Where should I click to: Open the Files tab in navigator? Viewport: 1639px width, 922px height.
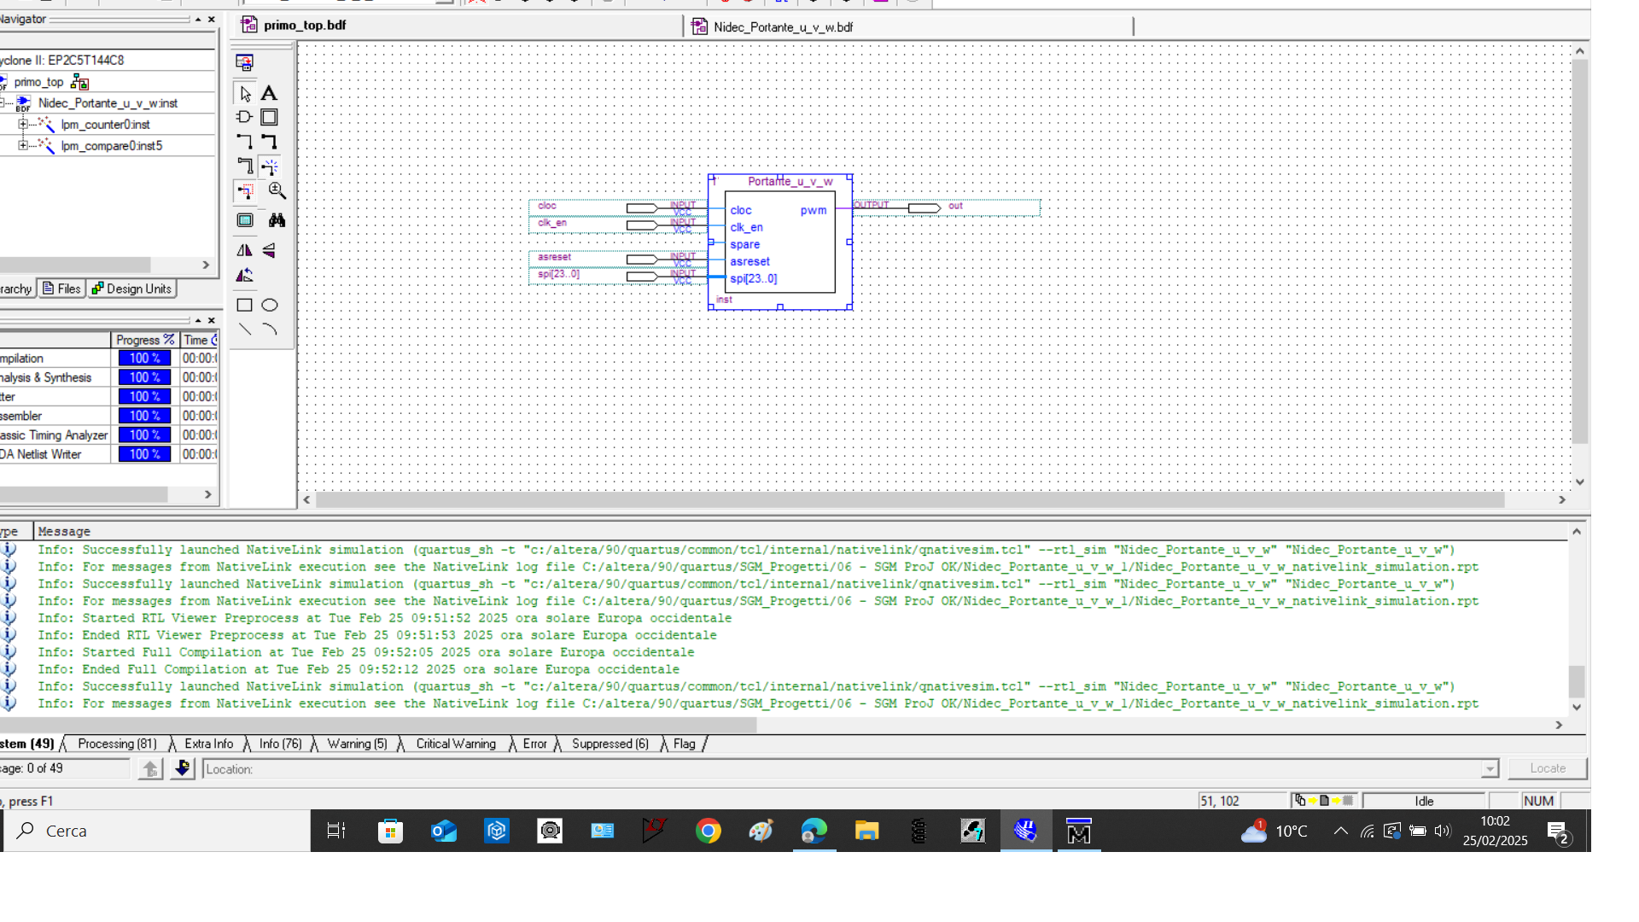pos(61,289)
